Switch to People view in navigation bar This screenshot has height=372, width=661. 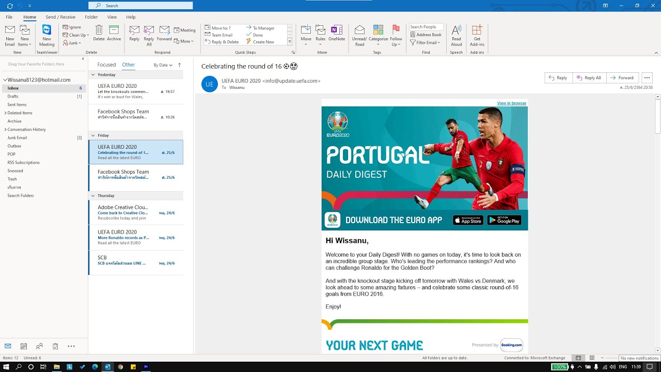39,346
